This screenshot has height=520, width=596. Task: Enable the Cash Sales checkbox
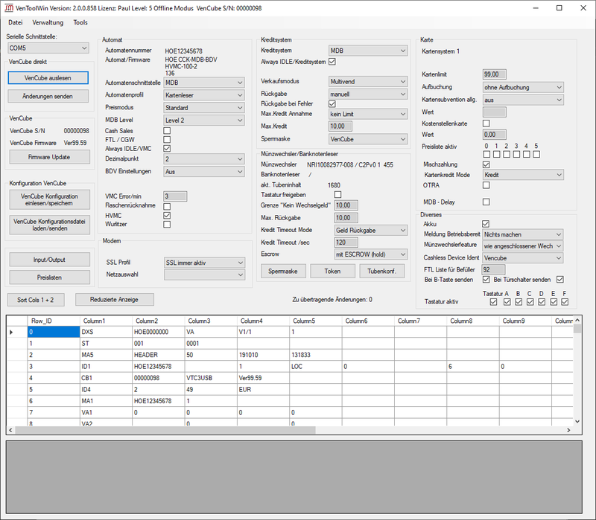[167, 130]
